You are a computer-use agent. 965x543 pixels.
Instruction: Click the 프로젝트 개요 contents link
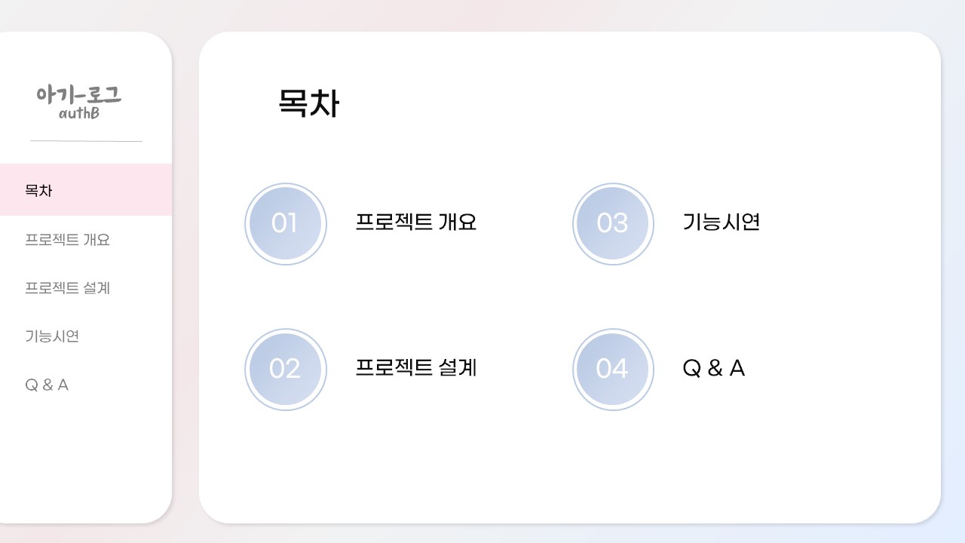coord(416,222)
